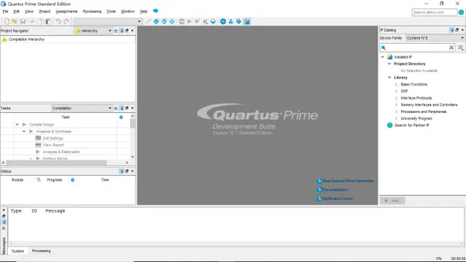Click the Open project folder icon

[14, 21]
